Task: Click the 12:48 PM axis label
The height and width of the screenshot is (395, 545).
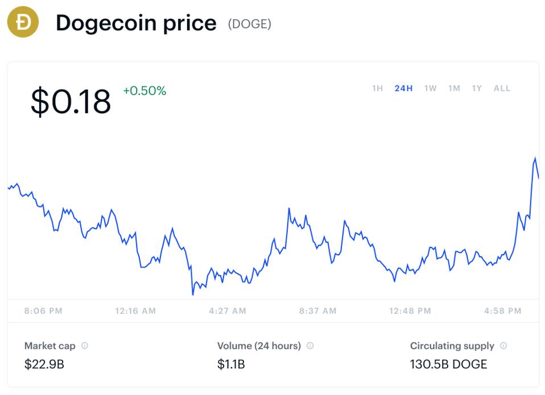Action: [x=410, y=311]
